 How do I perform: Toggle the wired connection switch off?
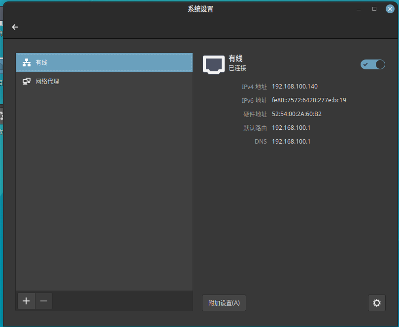tap(373, 64)
